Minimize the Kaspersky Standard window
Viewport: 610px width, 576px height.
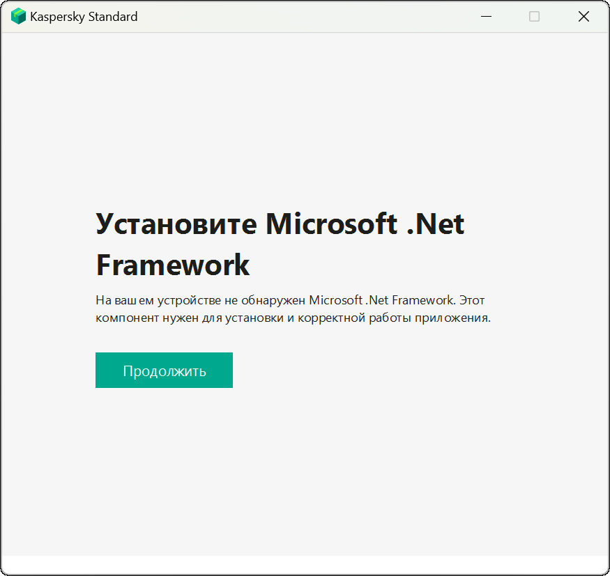[486, 16]
